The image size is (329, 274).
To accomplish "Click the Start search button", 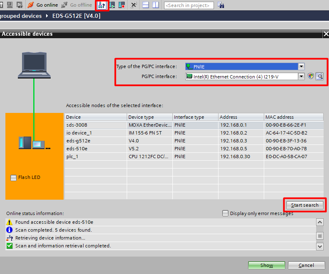I will click(304, 205).
